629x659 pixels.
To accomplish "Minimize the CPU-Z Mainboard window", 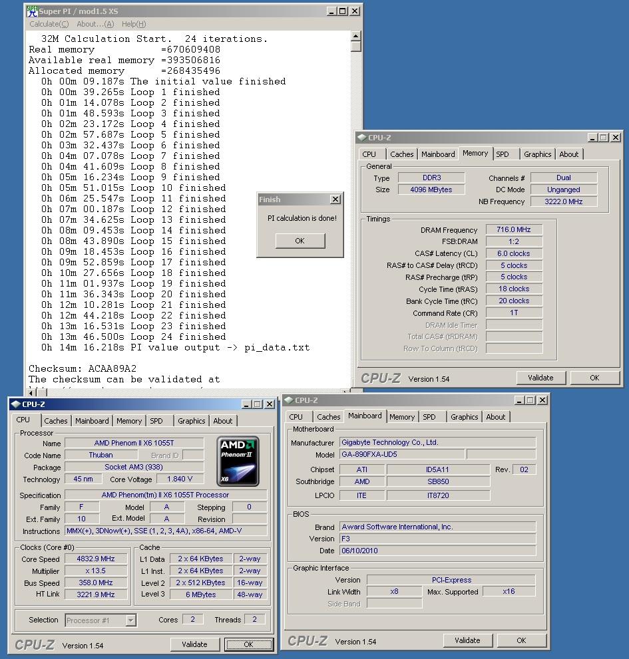I will coord(519,400).
